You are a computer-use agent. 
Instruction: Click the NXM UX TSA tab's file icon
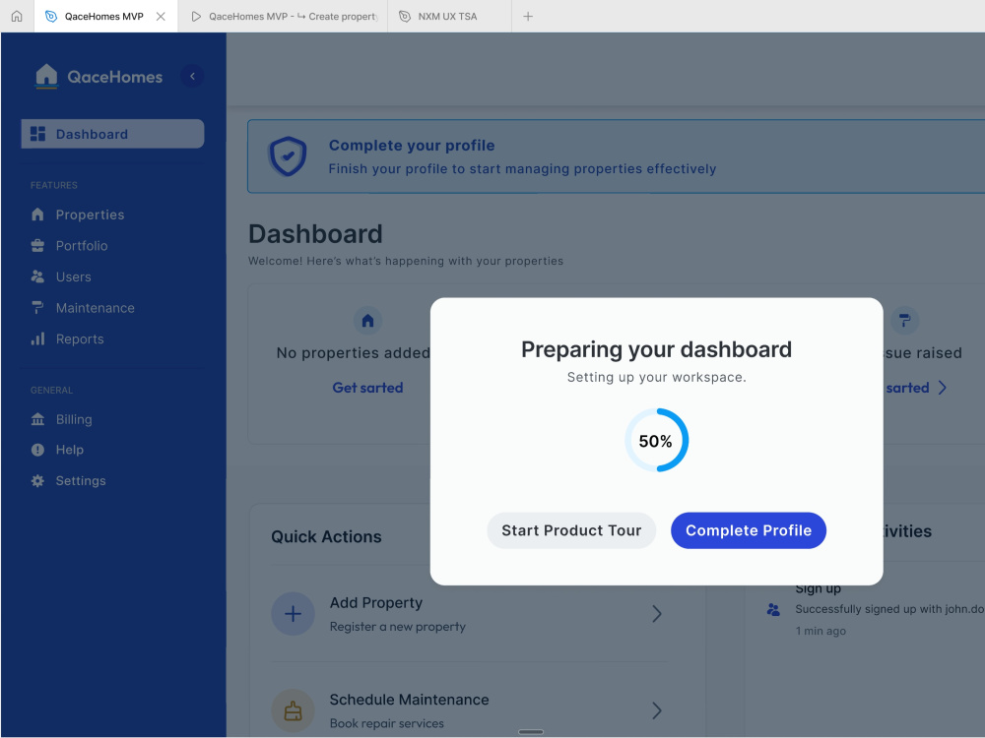405,17
